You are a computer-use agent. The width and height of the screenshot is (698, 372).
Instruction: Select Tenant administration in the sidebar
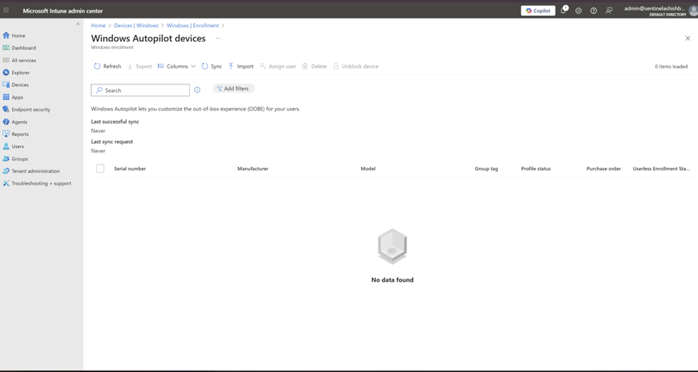[x=35, y=171]
